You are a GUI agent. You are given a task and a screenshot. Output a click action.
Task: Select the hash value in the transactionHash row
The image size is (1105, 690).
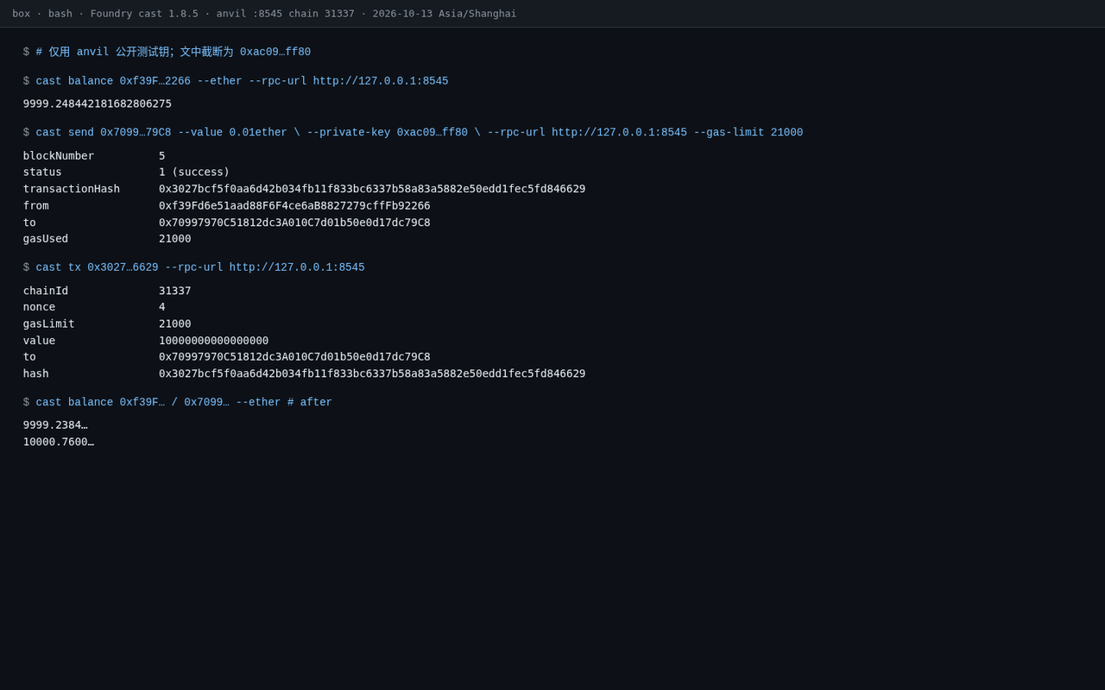[372, 189]
